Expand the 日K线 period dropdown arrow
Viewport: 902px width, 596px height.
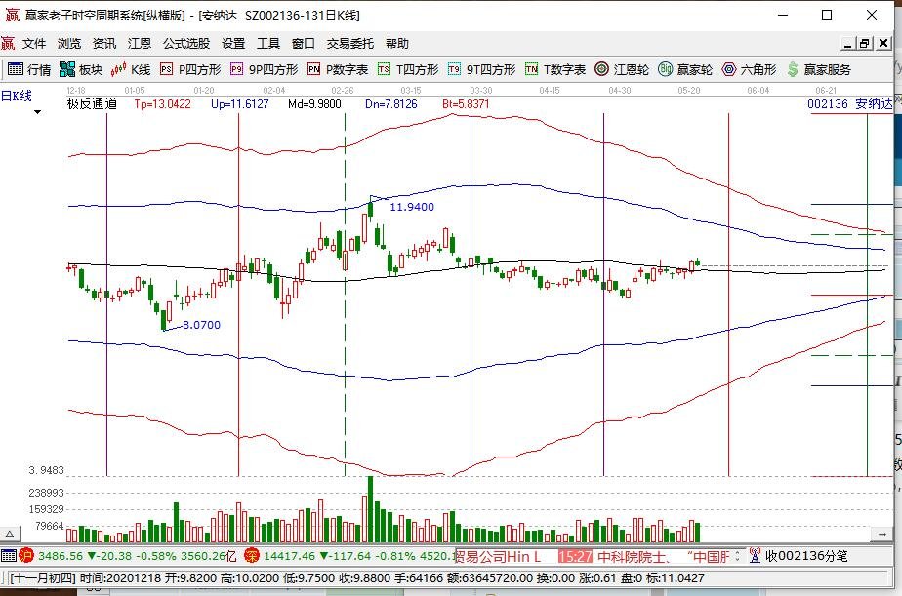(37, 112)
